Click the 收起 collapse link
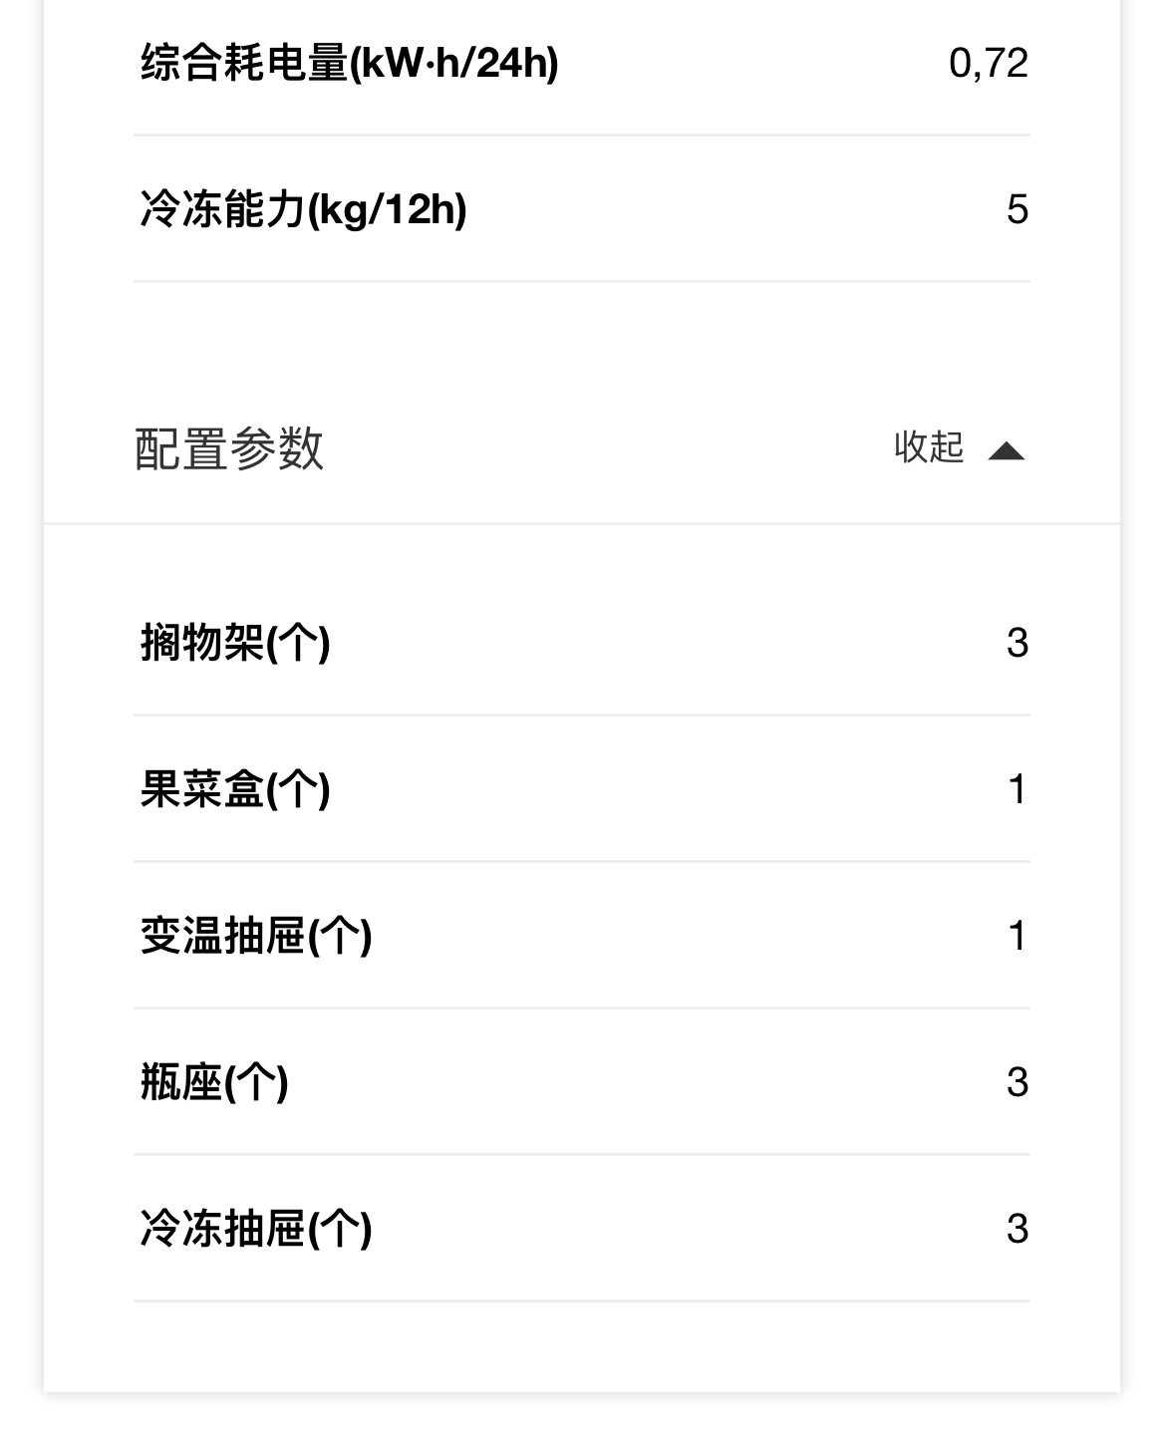The height and width of the screenshot is (1439, 1165). [x=929, y=447]
